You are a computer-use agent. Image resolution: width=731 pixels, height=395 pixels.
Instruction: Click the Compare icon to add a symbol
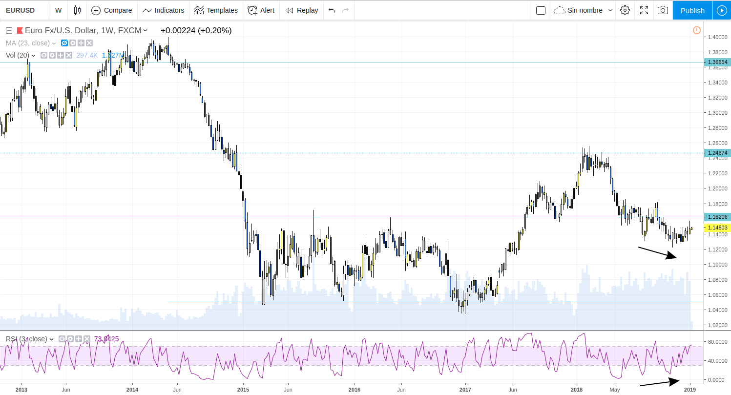coord(112,10)
